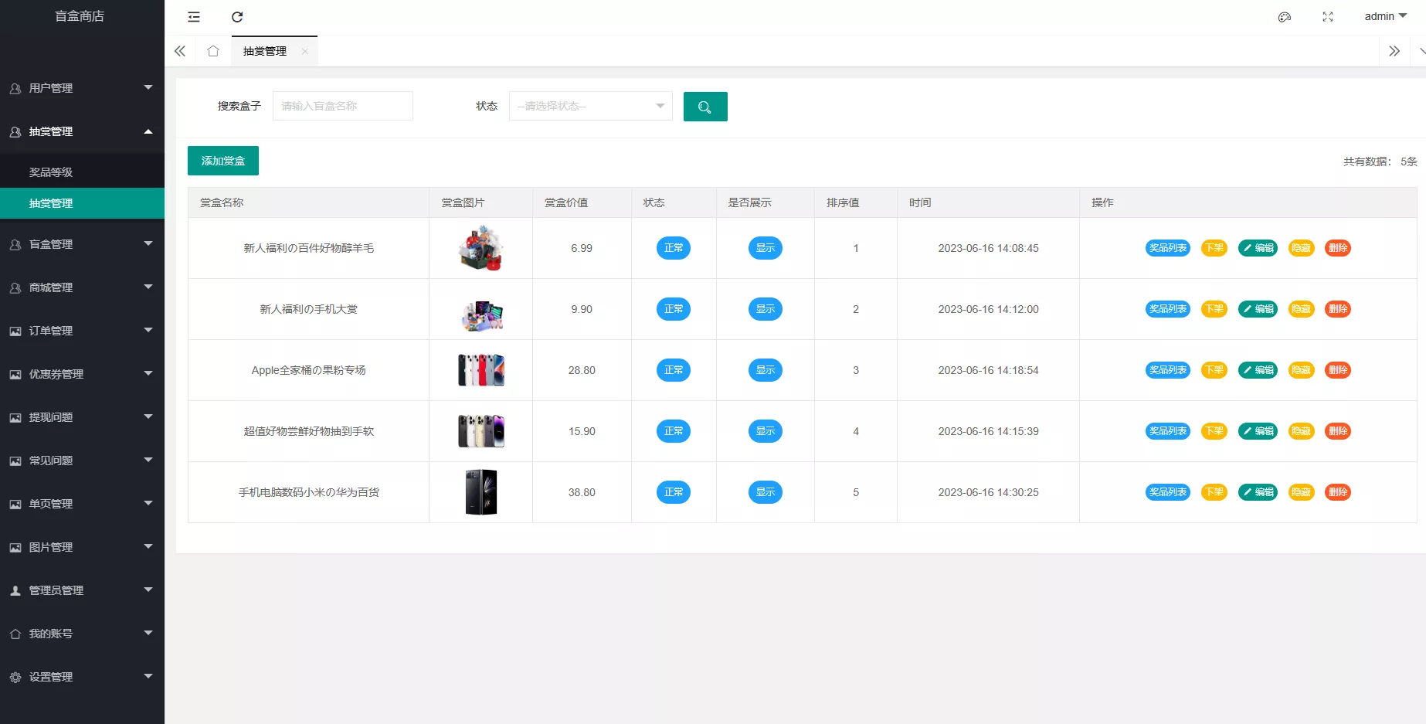Click 隐藏 toggle on the last row

point(1301,491)
